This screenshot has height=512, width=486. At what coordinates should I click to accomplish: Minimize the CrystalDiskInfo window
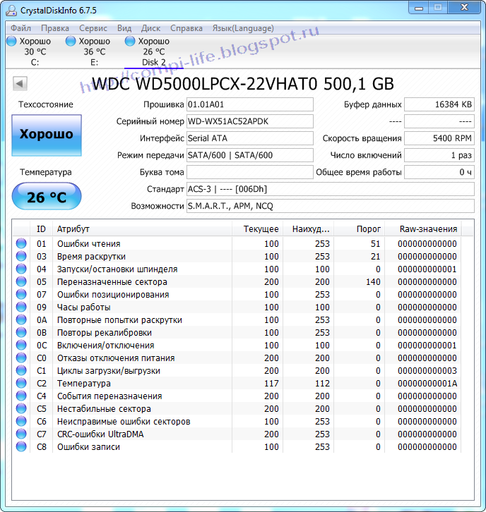click(x=419, y=8)
